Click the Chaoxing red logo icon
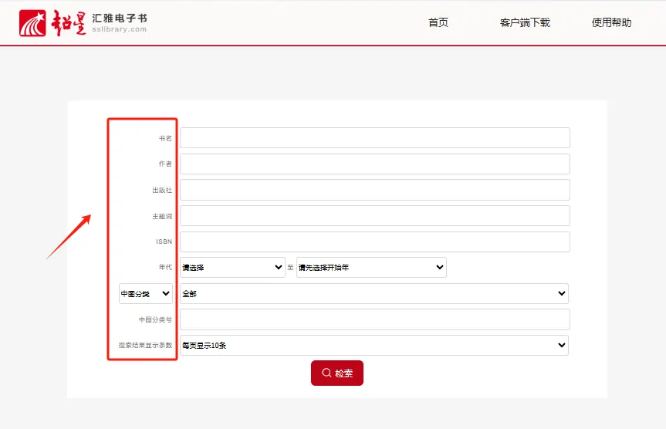Viewport: 666px width, 429px height. click(x=32, y=23)
